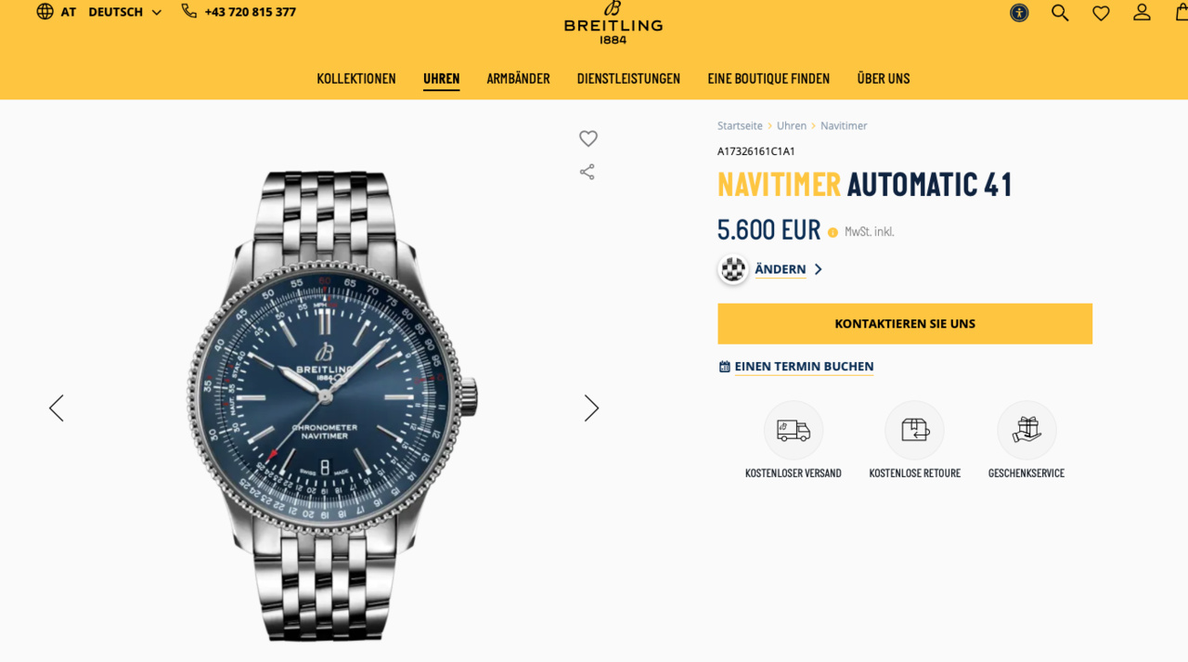
Task: Click the phone icon next to +43 720 815 377
Action: tap(189, 11)
